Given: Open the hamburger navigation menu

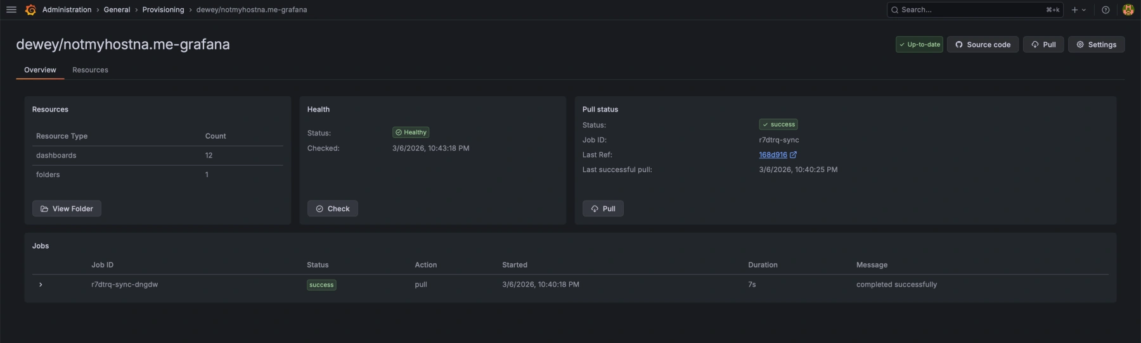Looking at the screenshot, I should point(11,9).
